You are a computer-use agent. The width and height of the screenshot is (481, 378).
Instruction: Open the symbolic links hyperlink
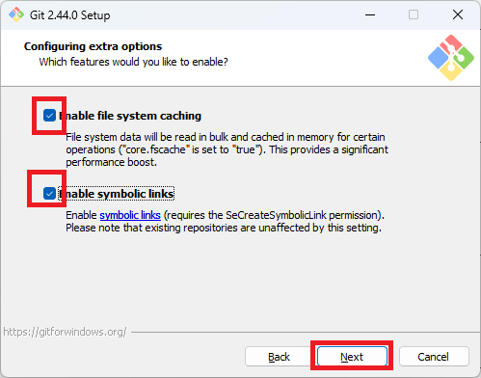pyautogui.click(x=130, y=215)
